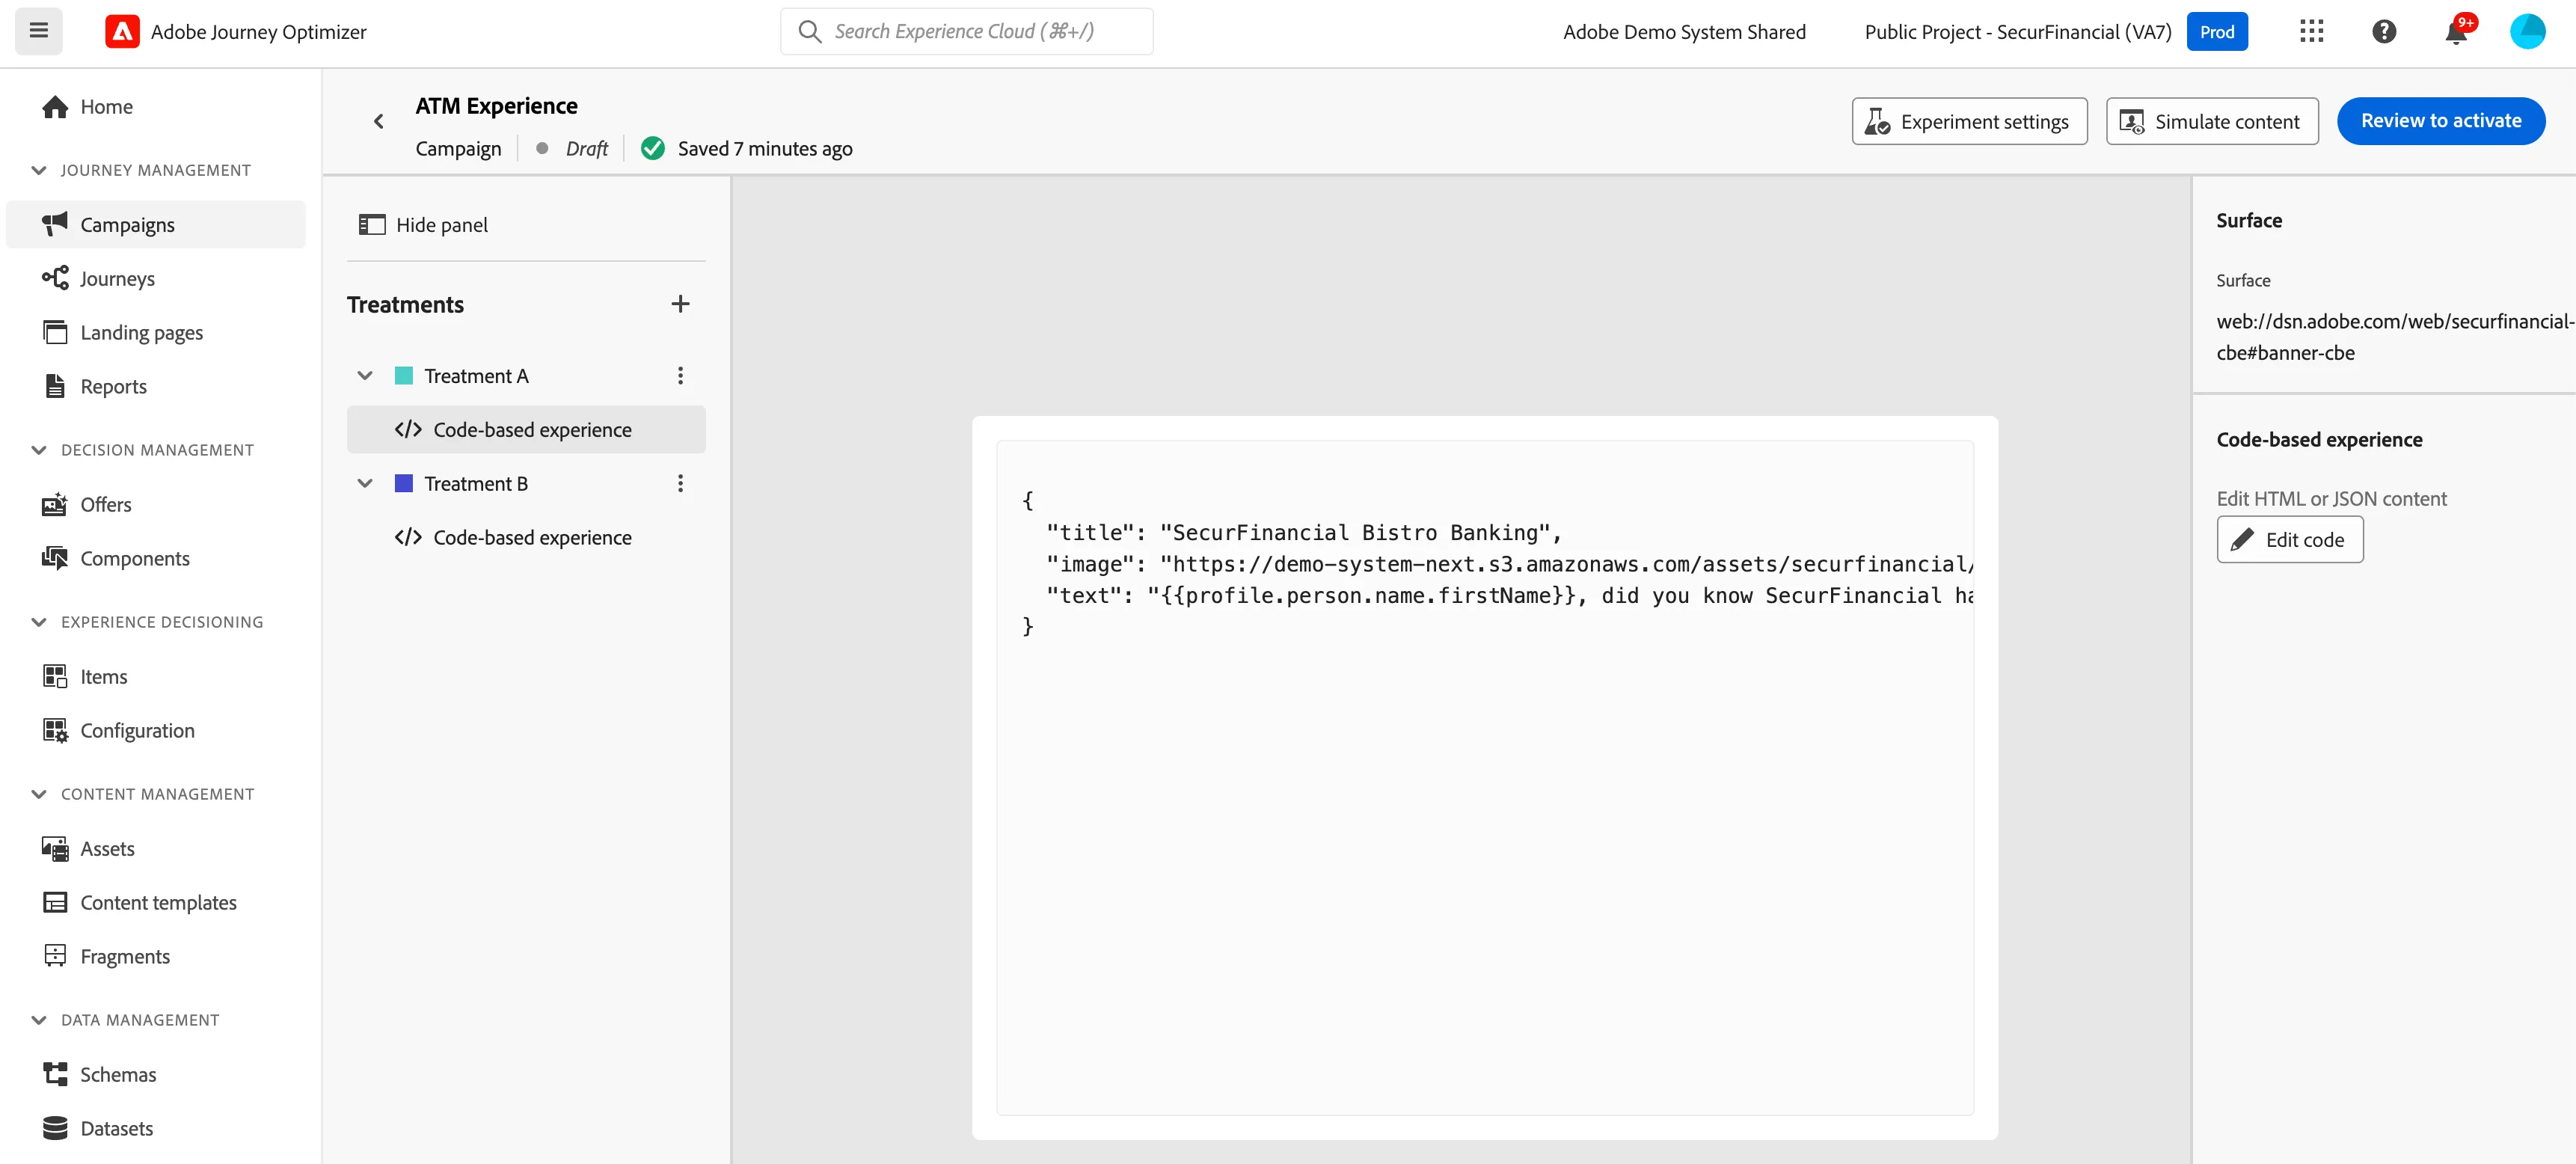Collapse the Data Management section
The image size is (2576, 1164).
pos(39,1021)
